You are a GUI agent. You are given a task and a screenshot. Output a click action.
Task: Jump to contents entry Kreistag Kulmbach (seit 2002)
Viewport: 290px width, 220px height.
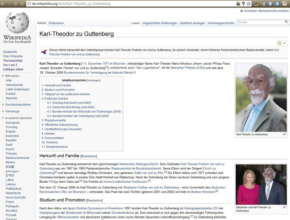(72, 103)
